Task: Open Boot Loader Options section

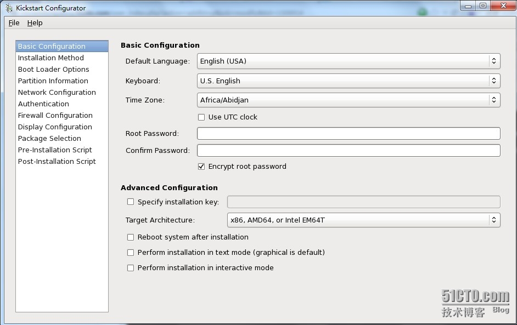Action: pyautogui.click(x=62, y=69)
